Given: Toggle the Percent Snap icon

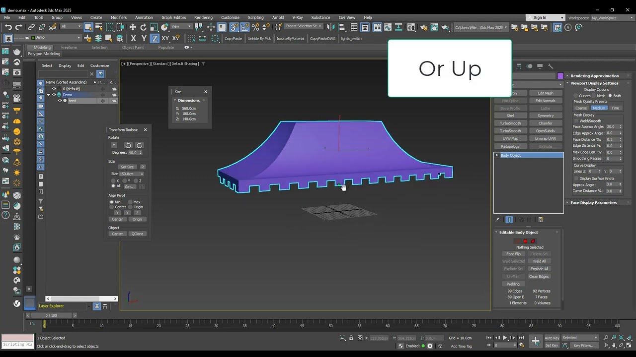Looking at the screenshot, I should [x=255, y=27].
